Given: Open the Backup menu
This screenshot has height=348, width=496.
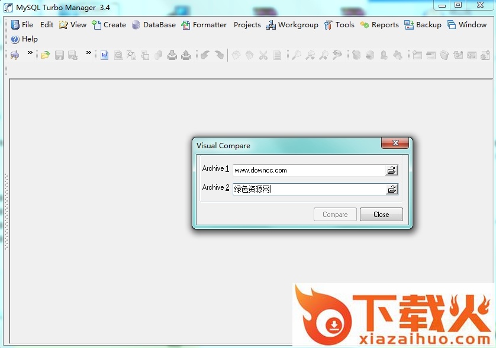Looking at the screenshot, I should coord(423,25).
